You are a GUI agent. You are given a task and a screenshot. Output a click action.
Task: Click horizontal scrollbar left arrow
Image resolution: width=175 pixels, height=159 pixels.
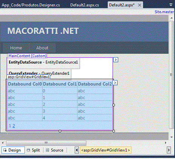3,143
